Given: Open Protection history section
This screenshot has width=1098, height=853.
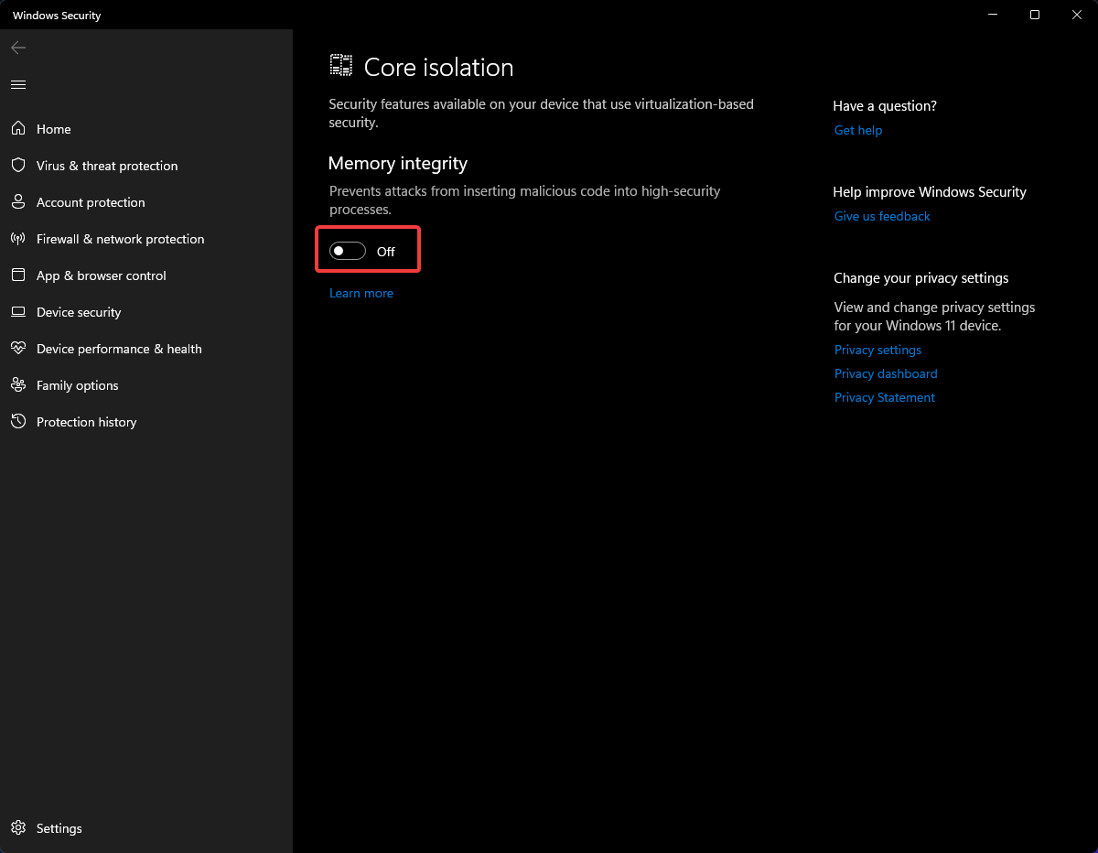Looking at the screenshot, I should point(146,422).
